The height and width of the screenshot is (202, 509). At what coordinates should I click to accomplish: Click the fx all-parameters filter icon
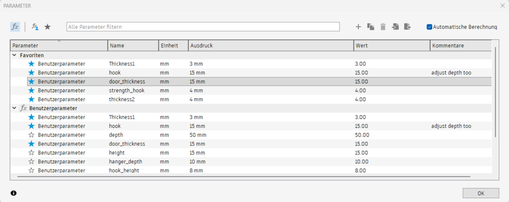[x=15, y=27]
